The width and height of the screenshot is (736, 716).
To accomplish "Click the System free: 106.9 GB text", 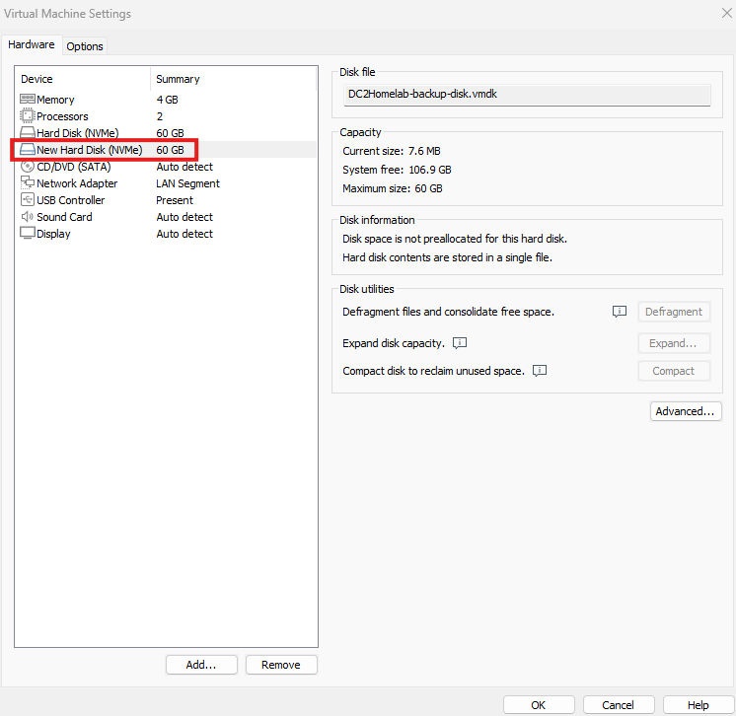I will coord(397,170).
